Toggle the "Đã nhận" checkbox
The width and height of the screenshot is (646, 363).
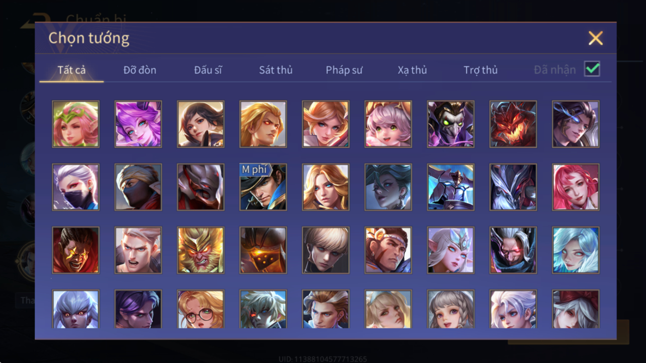point(592,69)
